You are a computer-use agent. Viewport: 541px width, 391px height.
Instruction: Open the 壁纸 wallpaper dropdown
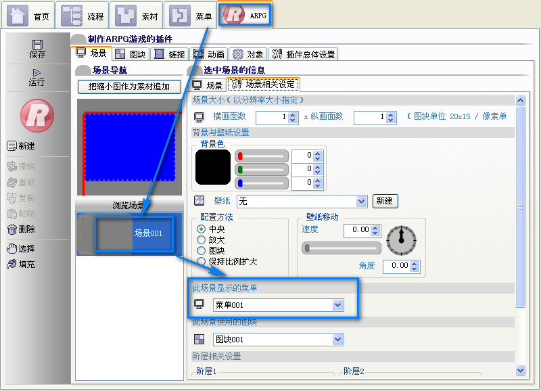pyautogui.click(x=302, y=201)
